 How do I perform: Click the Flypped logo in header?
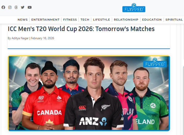coord(134,8)
